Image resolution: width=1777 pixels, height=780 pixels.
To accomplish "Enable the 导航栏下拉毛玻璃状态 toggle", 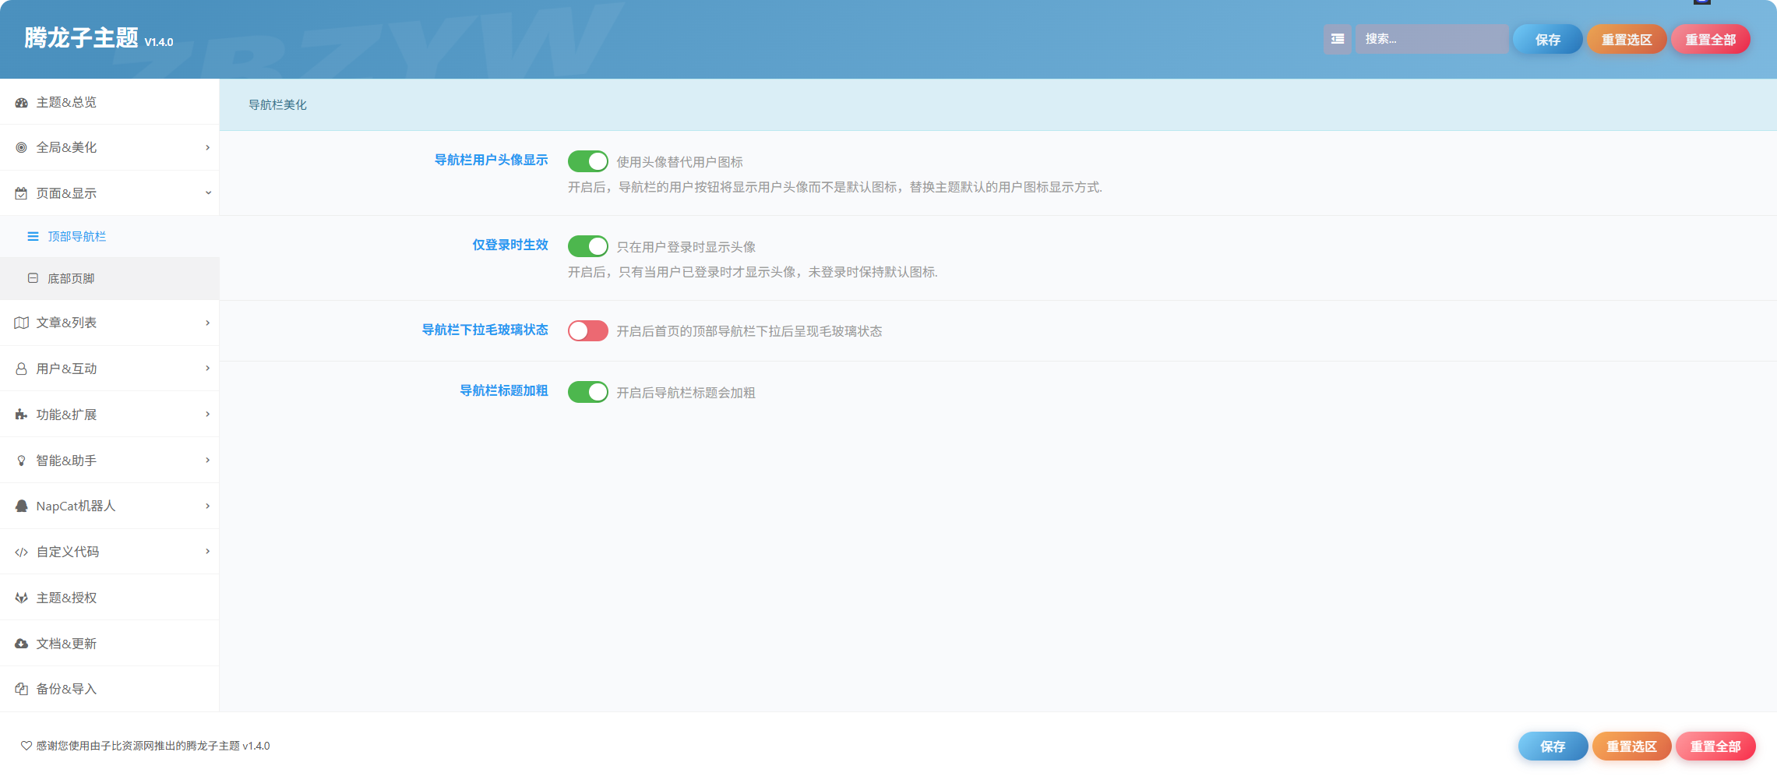I will 587,331.
